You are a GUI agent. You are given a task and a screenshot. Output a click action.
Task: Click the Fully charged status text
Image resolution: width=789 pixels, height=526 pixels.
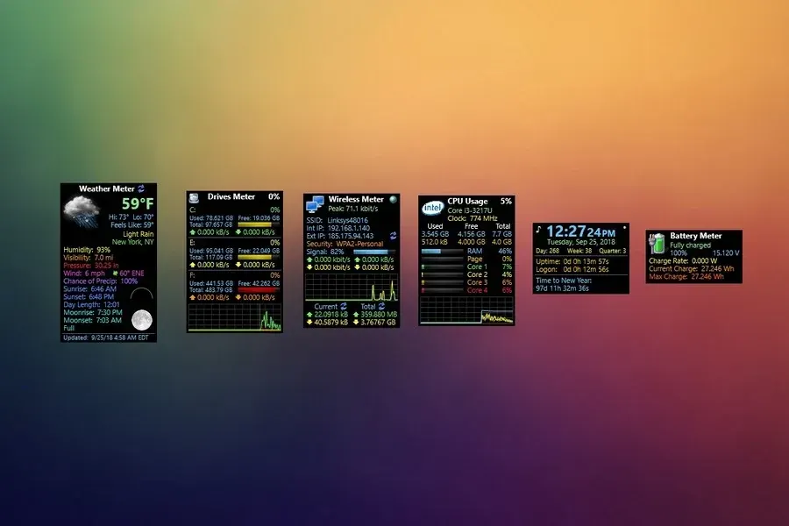691,245
